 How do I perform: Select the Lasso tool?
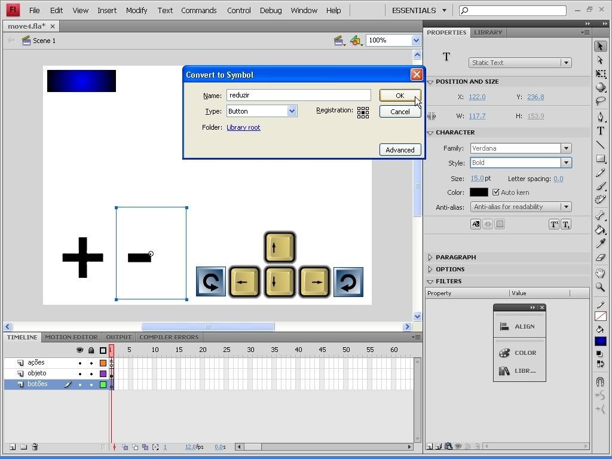tap(601, 102)
